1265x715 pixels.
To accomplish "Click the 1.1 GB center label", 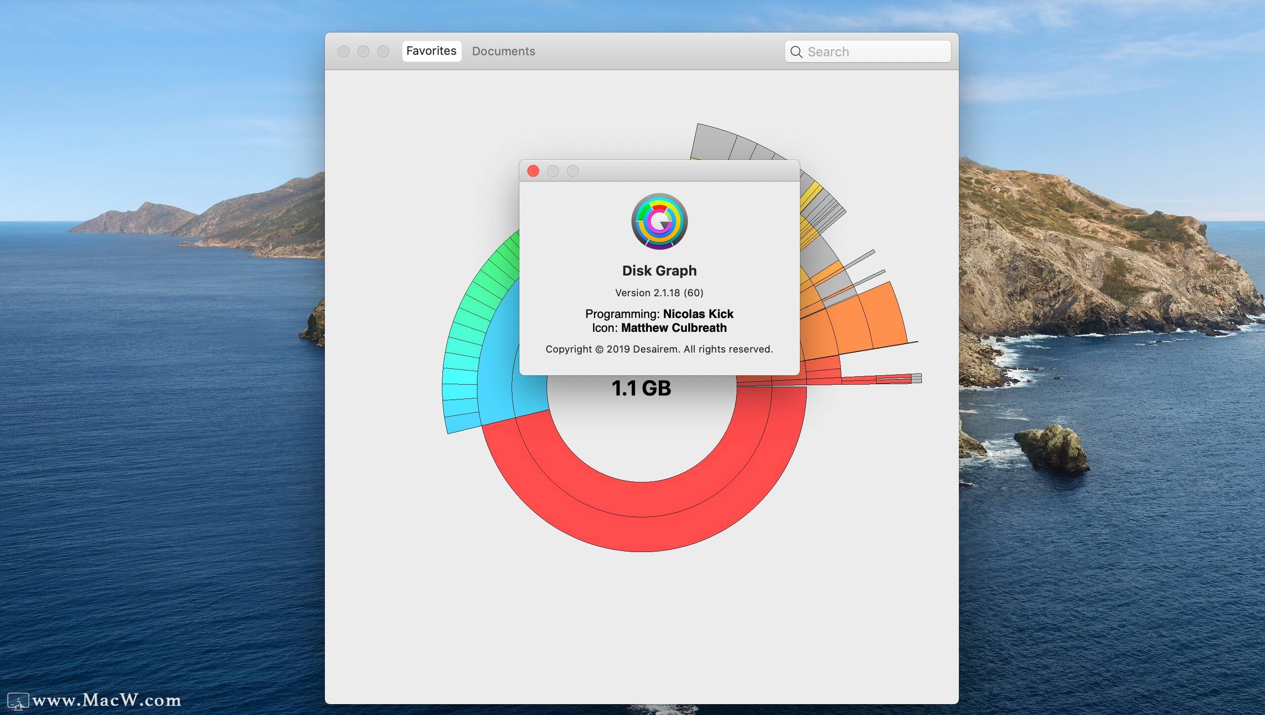I will tap(641, 388).
